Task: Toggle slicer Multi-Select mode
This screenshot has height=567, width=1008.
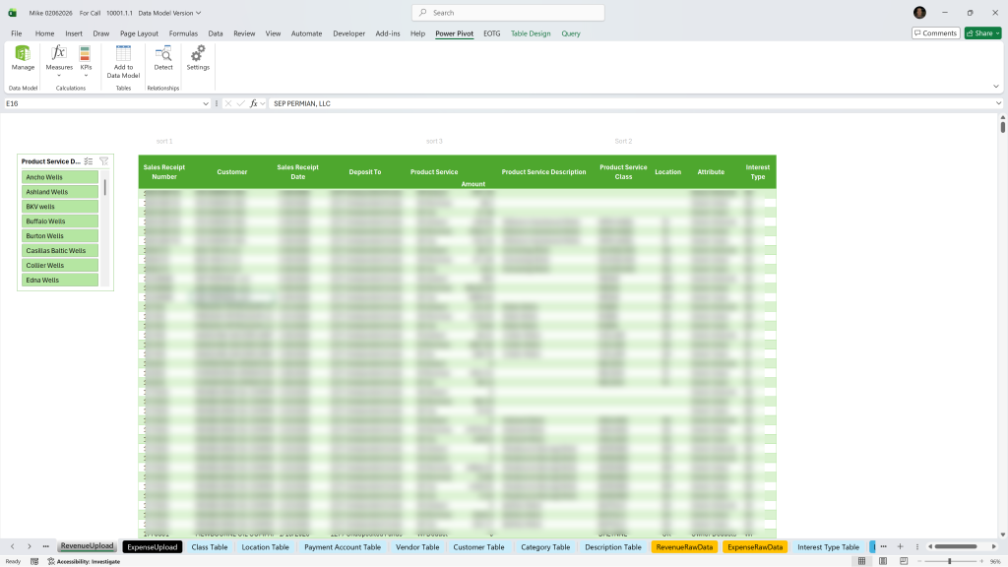Action: (x=89, y=161)
